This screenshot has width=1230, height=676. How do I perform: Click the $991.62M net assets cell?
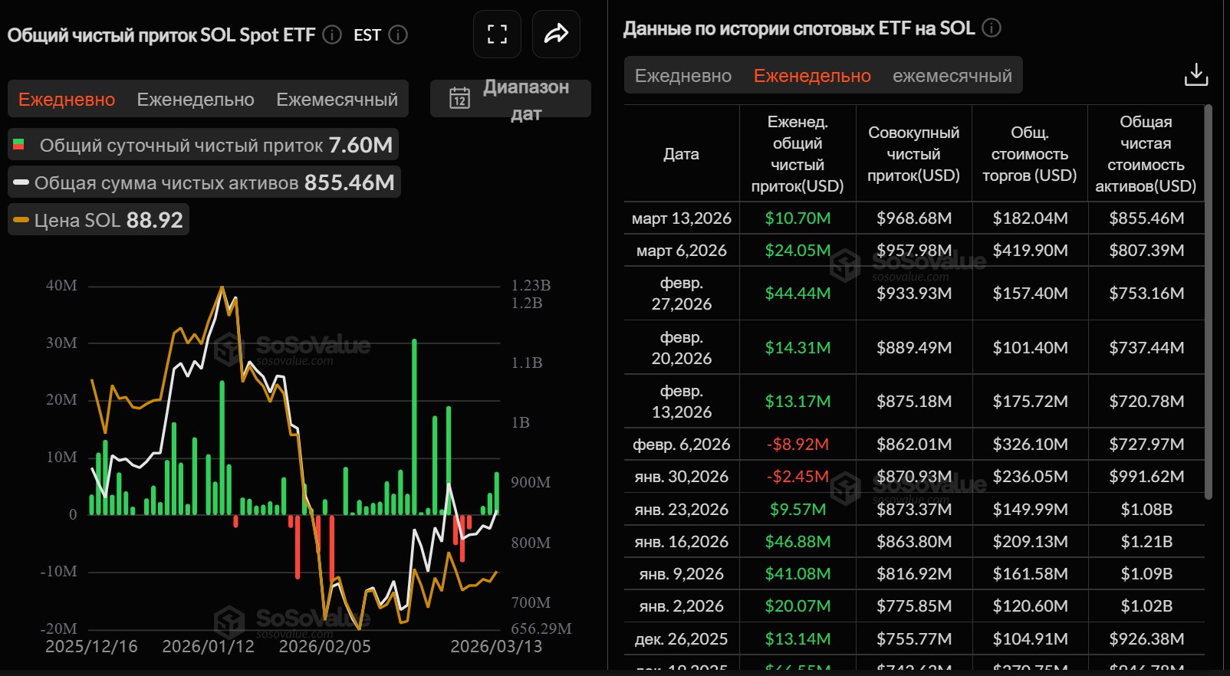[1146, 477]
